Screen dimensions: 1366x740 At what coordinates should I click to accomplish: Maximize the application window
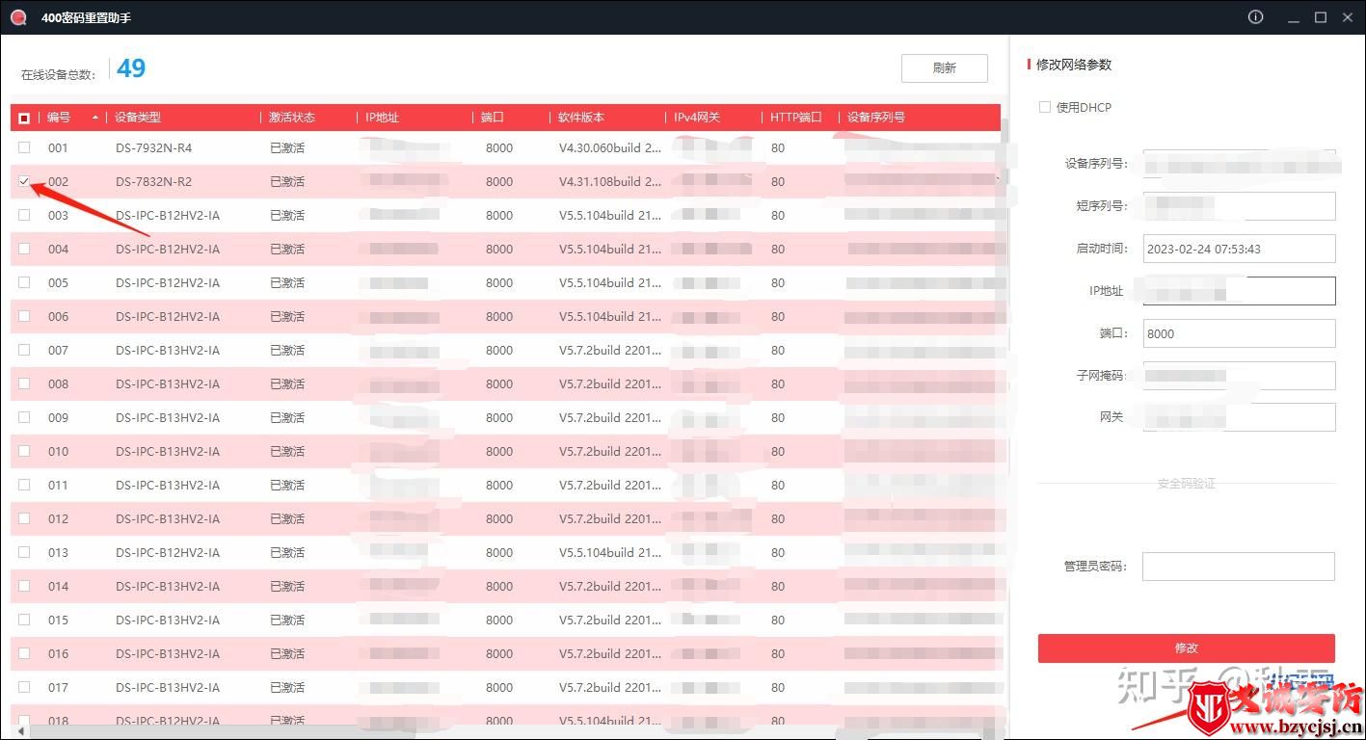tap(1321, 17)
